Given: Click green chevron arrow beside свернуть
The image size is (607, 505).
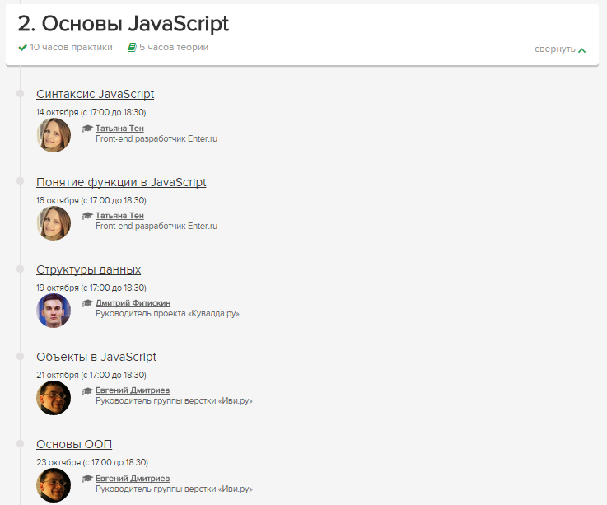Looking at the screenshot, I should [x=582, y=50].
